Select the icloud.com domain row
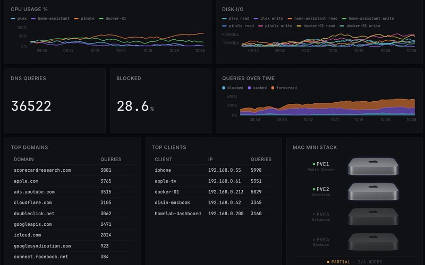425x265 pixels. coord(73,235)
